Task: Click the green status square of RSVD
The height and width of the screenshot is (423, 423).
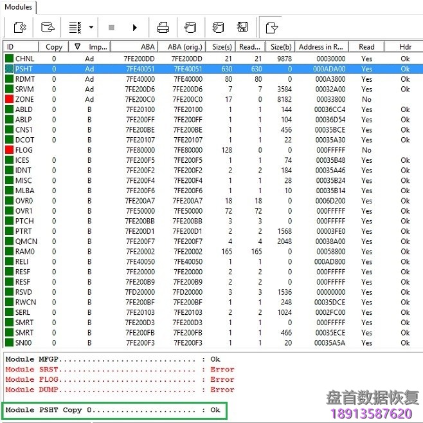Action: (9, 292)
